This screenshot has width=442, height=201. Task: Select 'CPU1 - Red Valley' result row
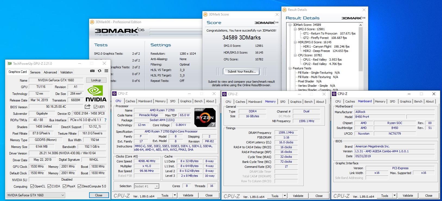[322, 60]
